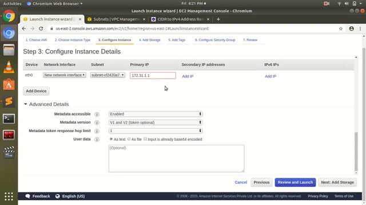Go to step 2 Choose Instance Type
Image resolution: width=366 pixels, height=205 pixels.
tap(73, 40)
